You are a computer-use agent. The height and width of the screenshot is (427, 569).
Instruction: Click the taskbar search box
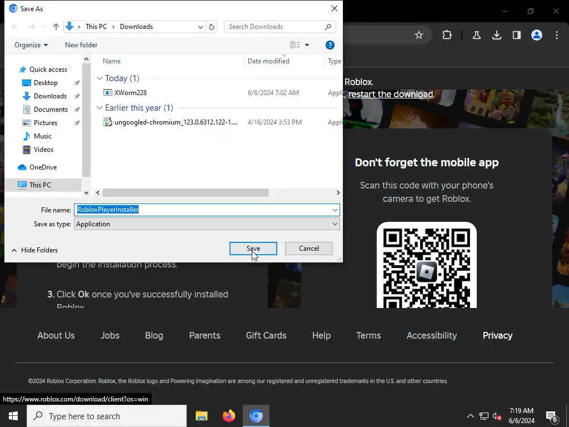[107, 416]
